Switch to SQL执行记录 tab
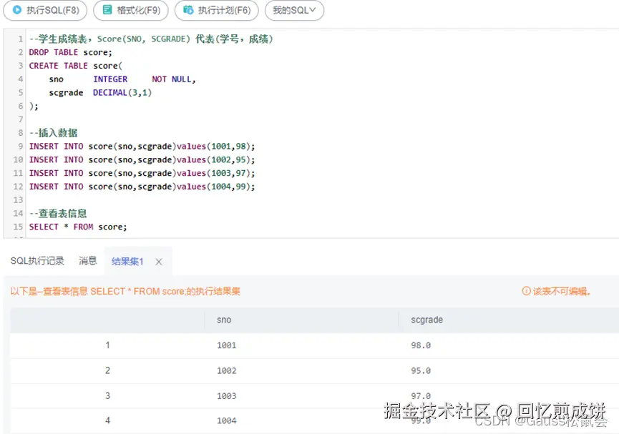 [37, 261]
